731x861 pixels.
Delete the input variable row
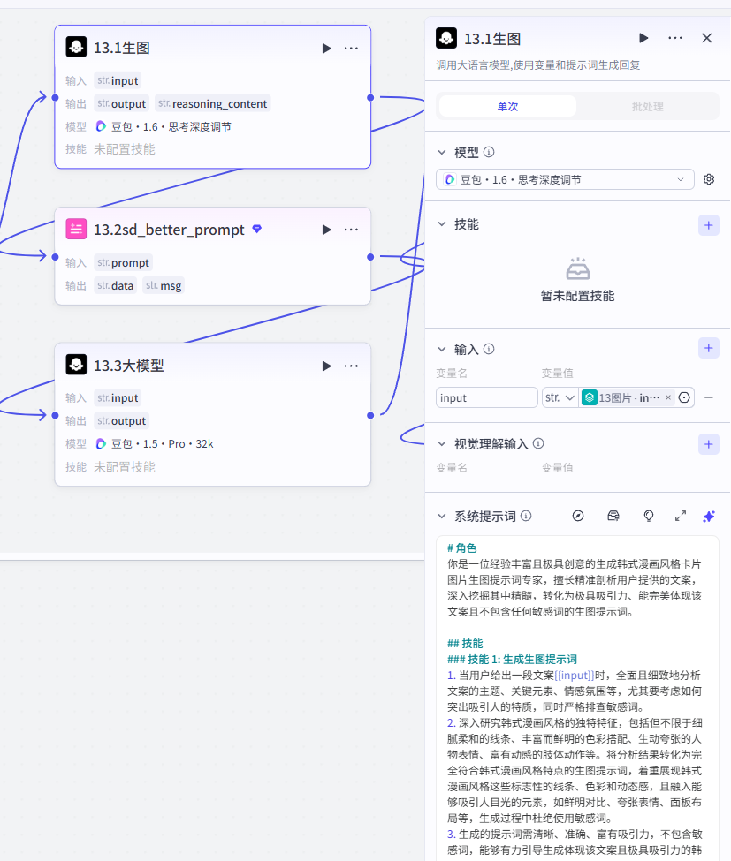(x=709, y=397)
